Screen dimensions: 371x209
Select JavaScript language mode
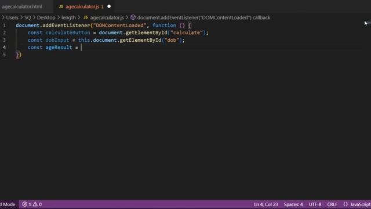(x=361, y=204)
